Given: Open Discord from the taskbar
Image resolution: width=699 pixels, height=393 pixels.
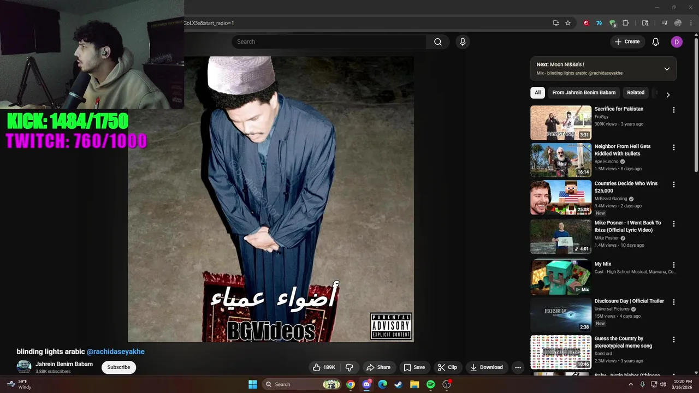Looking at the screenshot, I should (x=366, y=384).
